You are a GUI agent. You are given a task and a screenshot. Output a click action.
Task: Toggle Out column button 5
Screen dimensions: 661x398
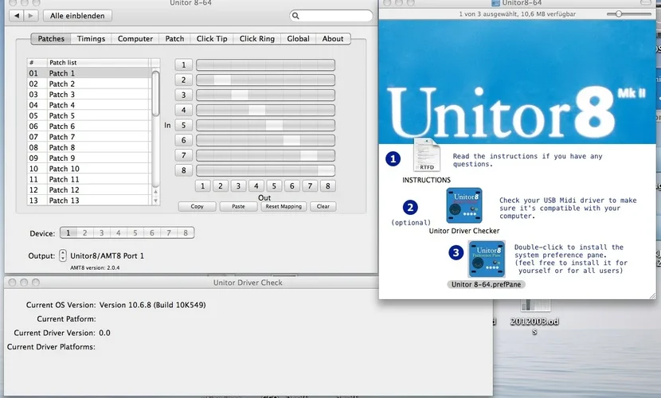tap(273, 186)
